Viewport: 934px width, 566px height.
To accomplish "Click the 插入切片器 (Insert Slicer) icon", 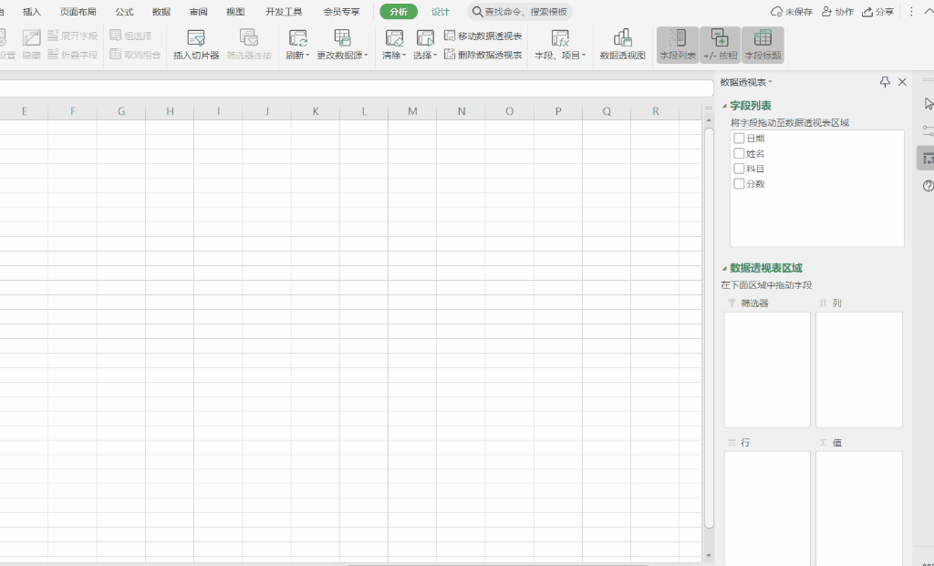I will 196,38.
